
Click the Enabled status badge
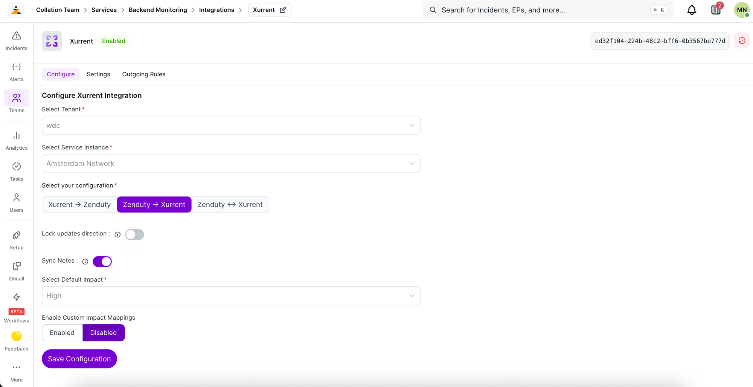click(x=113, y=41)
